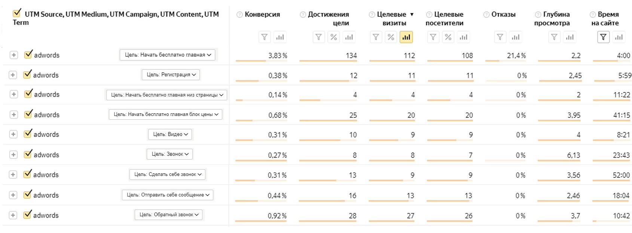Uncheck adwords row with Цель: Видео

coord(28,133)
